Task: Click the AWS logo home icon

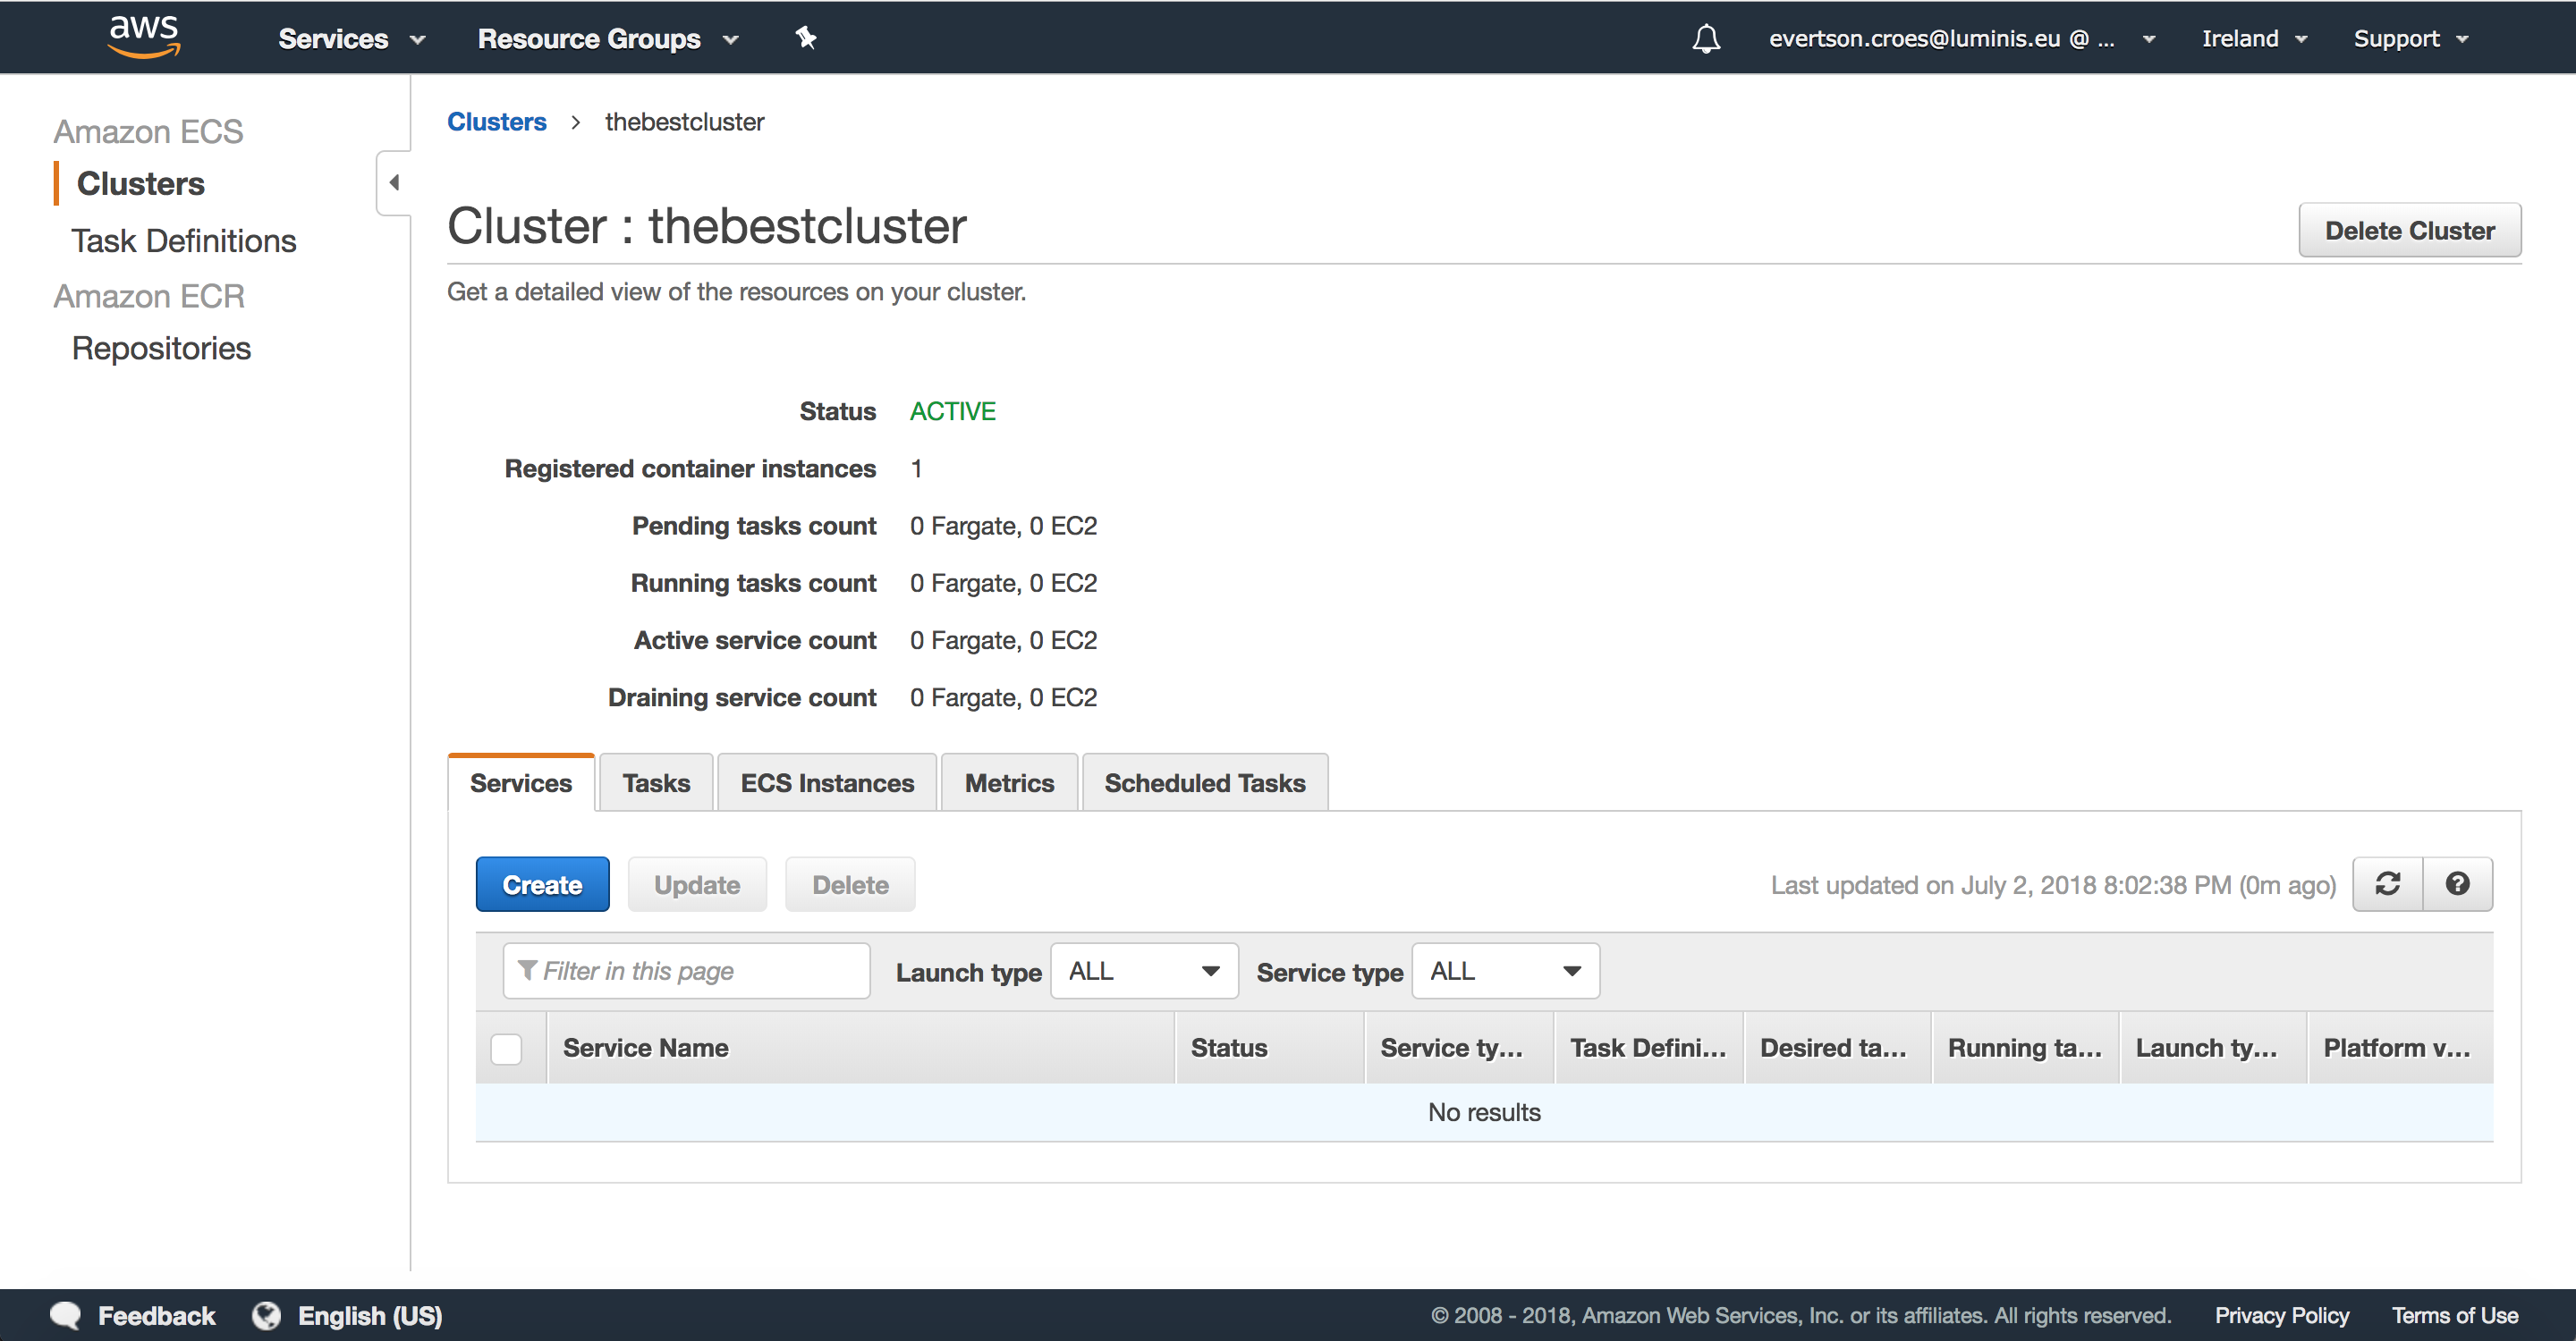Action: [144, 37]
